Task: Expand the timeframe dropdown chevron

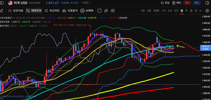Action: (201, 11)
